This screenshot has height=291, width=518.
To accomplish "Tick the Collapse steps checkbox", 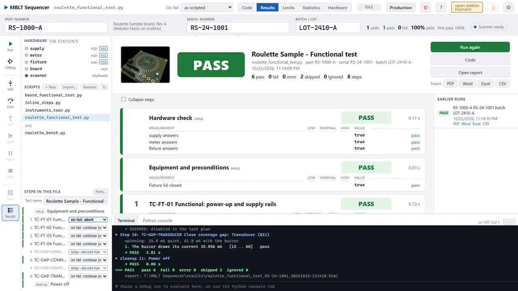I will tap(124, 99).
